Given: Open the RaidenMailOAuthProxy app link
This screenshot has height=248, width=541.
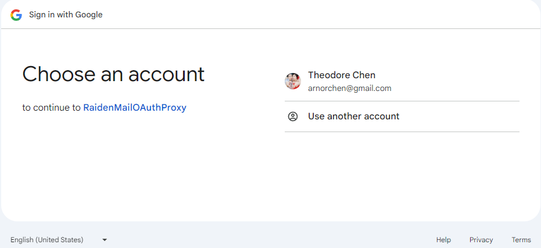Looking at the screenshot, I should [x=135, y=108].
